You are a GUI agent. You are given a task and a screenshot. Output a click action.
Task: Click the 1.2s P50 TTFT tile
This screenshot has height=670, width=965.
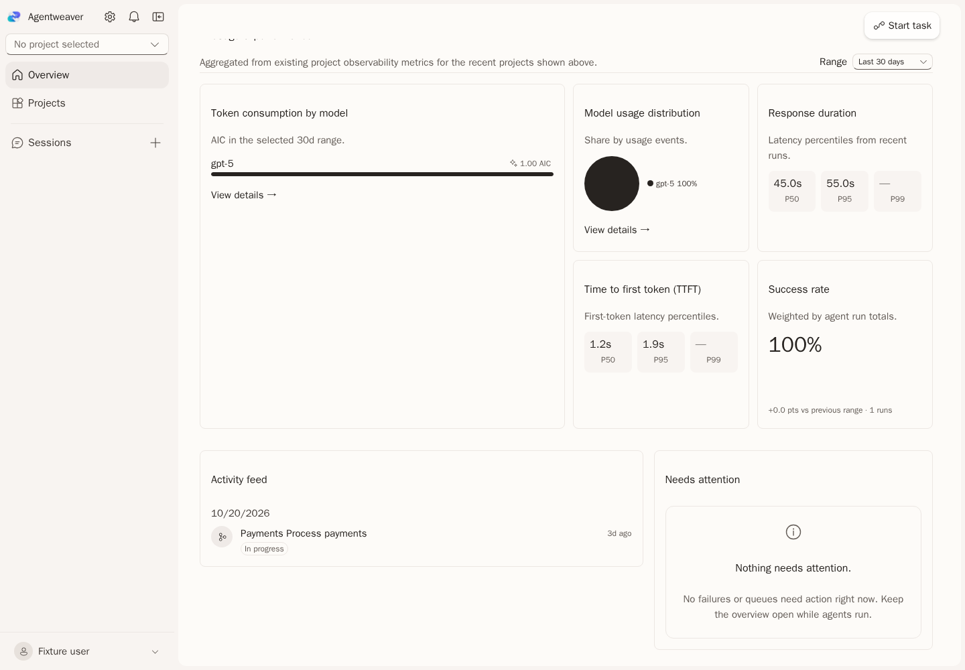pyautogui.click(x=608, y=352)
